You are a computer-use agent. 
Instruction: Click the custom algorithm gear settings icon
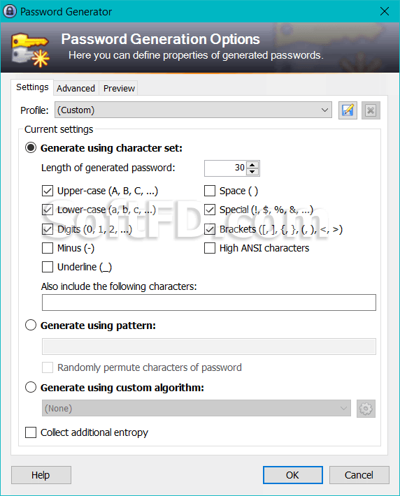pyautogui.click(x=366, y=409)
